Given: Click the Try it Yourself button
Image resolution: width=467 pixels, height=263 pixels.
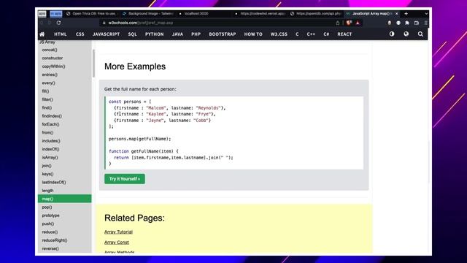Looking at the screenshot, I should (x=125, y=179).
